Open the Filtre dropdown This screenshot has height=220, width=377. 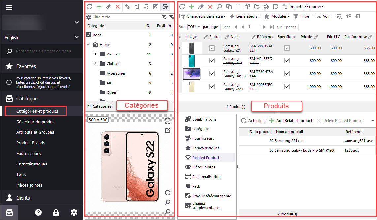click(302, 17)
